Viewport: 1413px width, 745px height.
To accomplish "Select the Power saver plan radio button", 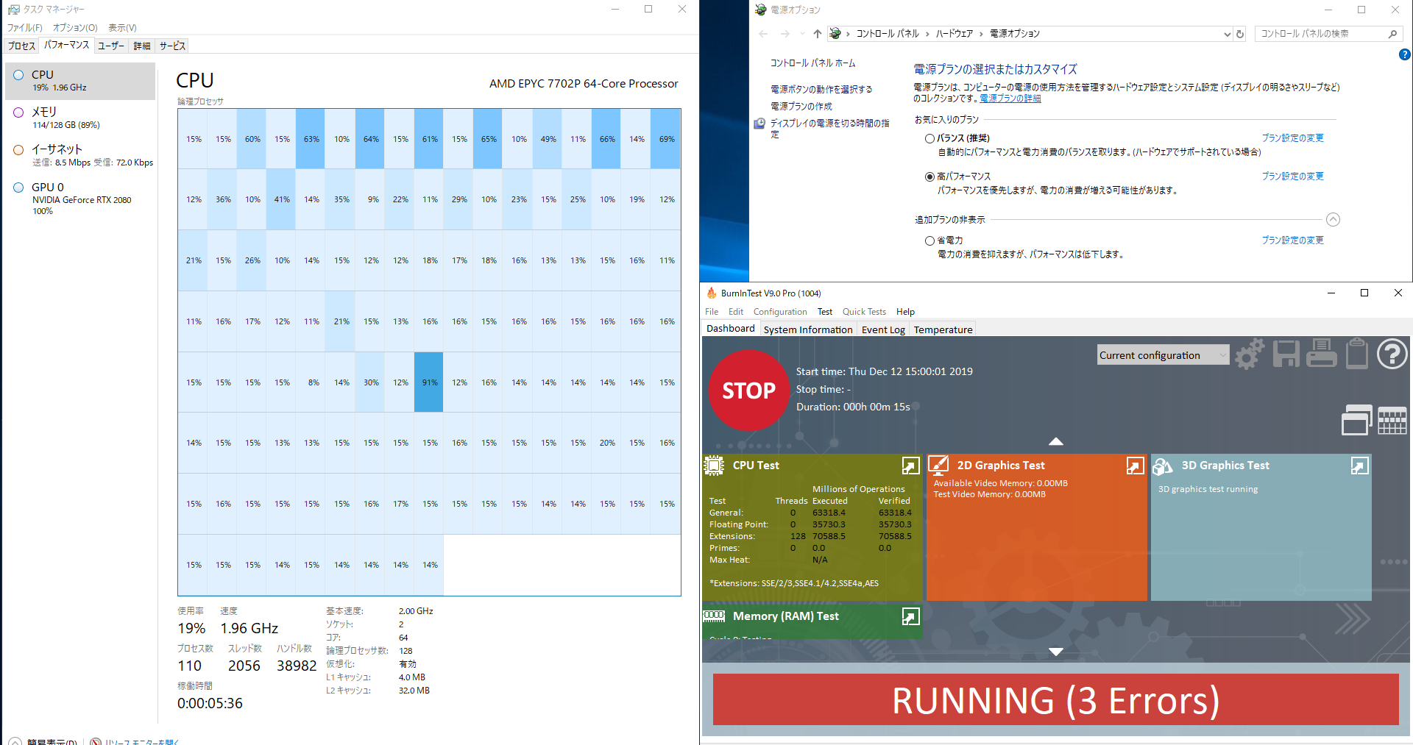I will tap(929, 240).
